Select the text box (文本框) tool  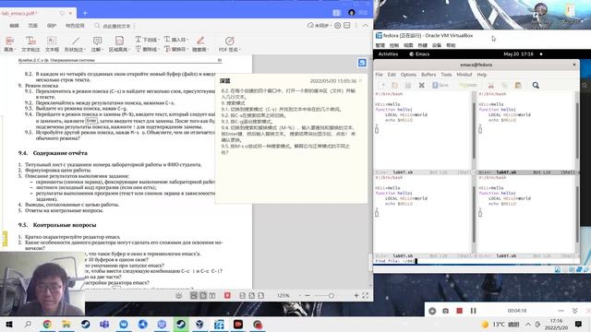coord(52,43)
